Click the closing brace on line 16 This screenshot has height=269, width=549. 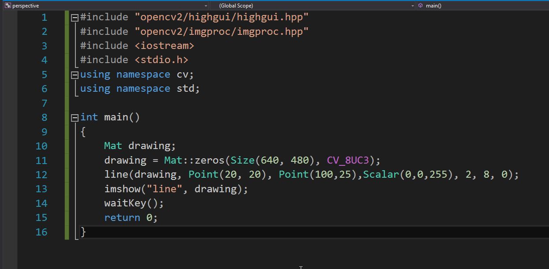82,232
